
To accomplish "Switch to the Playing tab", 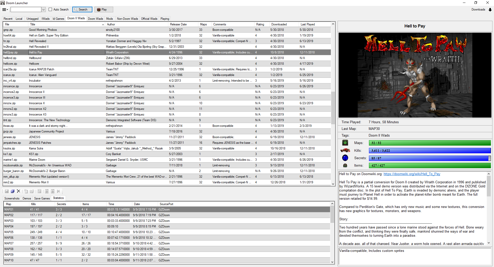I will pos(165,19).
